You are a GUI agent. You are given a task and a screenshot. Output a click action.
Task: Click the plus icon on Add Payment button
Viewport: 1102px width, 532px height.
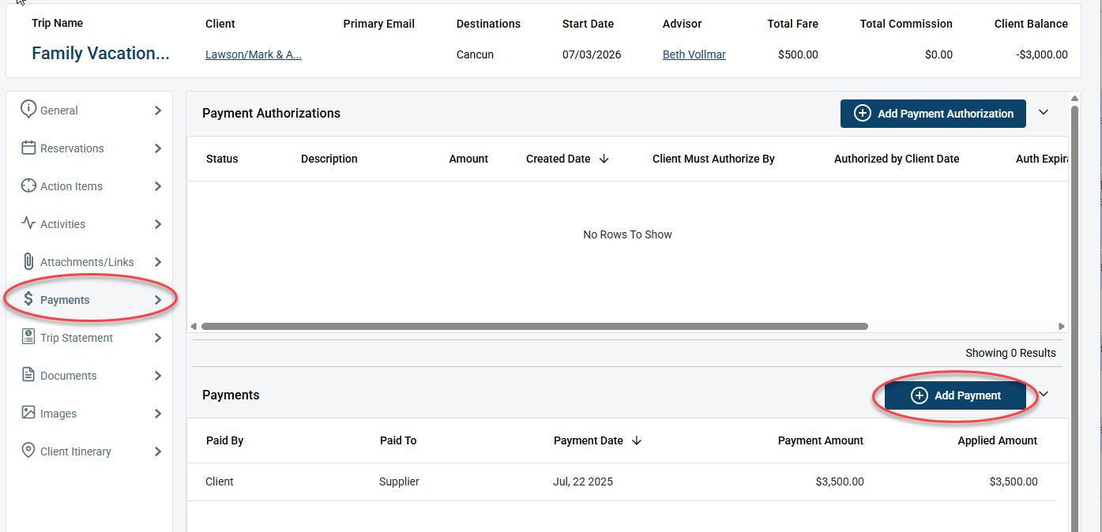pyautogui.click(x=920, y=395)
